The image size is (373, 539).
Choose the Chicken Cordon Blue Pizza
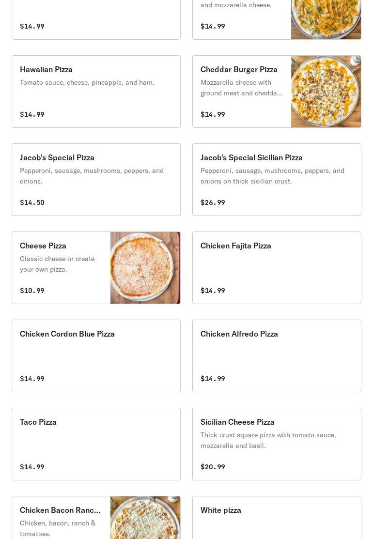point(96,356)
